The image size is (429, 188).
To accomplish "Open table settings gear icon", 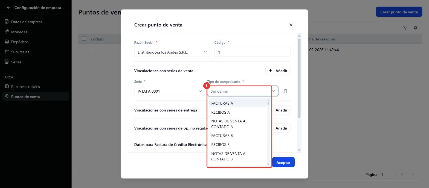I will pyautogui.click(x=415, y=28).
